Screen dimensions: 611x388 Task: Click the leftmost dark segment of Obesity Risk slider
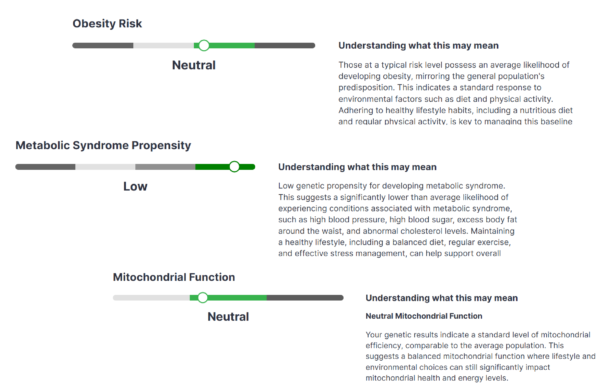coord(103,46)
